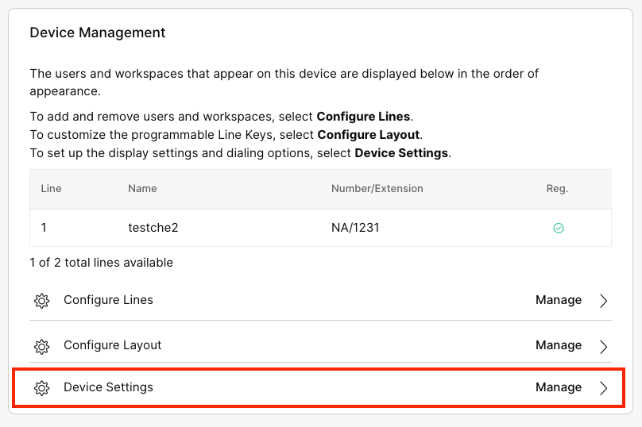Click the gear icon beside Device Settings

click(x=42, y=388)
